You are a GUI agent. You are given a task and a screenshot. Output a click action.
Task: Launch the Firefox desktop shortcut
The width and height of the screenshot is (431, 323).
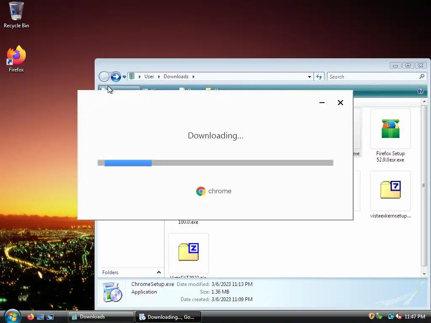16,59
